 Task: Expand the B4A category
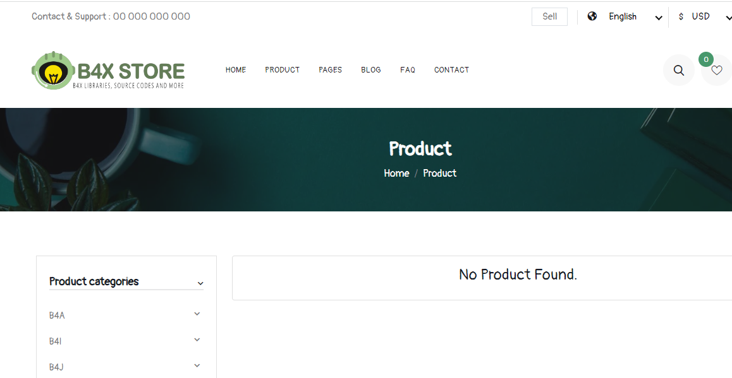(197, 314)
